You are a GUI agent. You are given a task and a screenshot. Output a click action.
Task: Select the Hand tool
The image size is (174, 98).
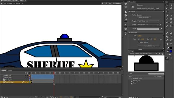[x=167, y=44]
